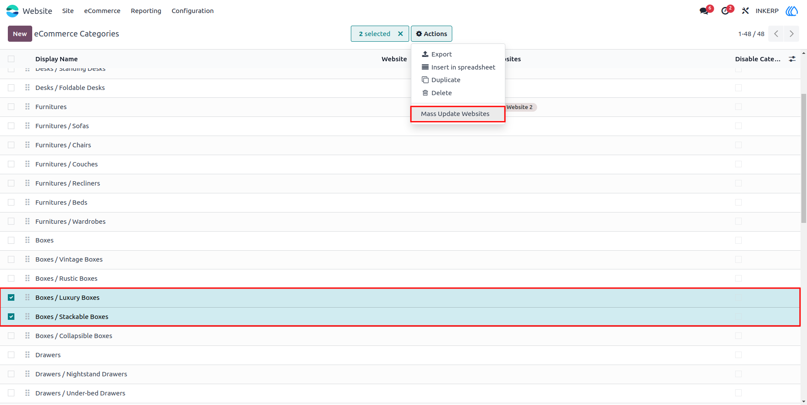Click drag handle of Furnitures / Couches
The width and height of the screenshot is (807, 405).
click(x=27, y=164)
